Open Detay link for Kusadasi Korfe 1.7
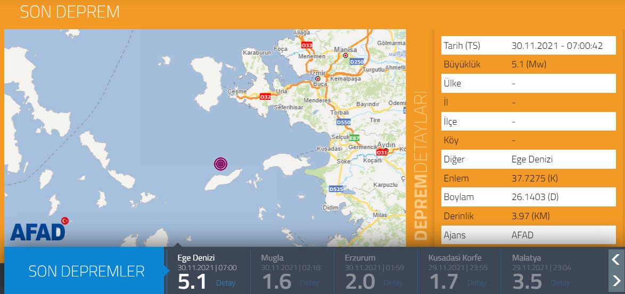 click(x=476, y=283)
